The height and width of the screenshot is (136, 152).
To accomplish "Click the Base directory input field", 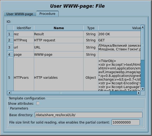I will coord(89,115).
